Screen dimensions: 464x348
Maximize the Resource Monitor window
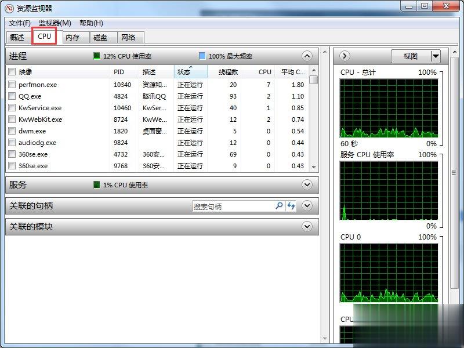(x=425, y=6)
